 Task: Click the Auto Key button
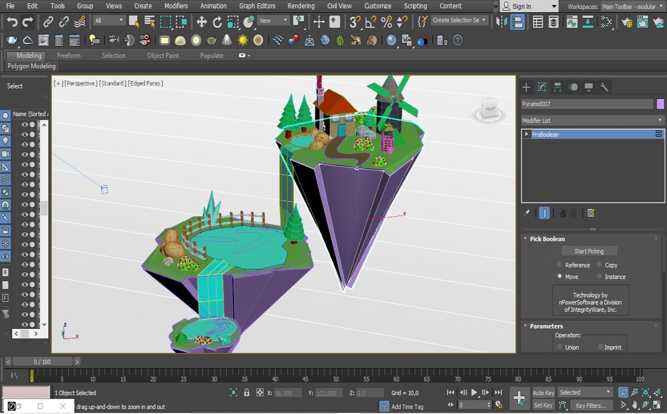click(543, 393)
